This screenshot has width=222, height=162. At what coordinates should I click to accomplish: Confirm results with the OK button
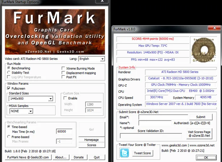206,158
